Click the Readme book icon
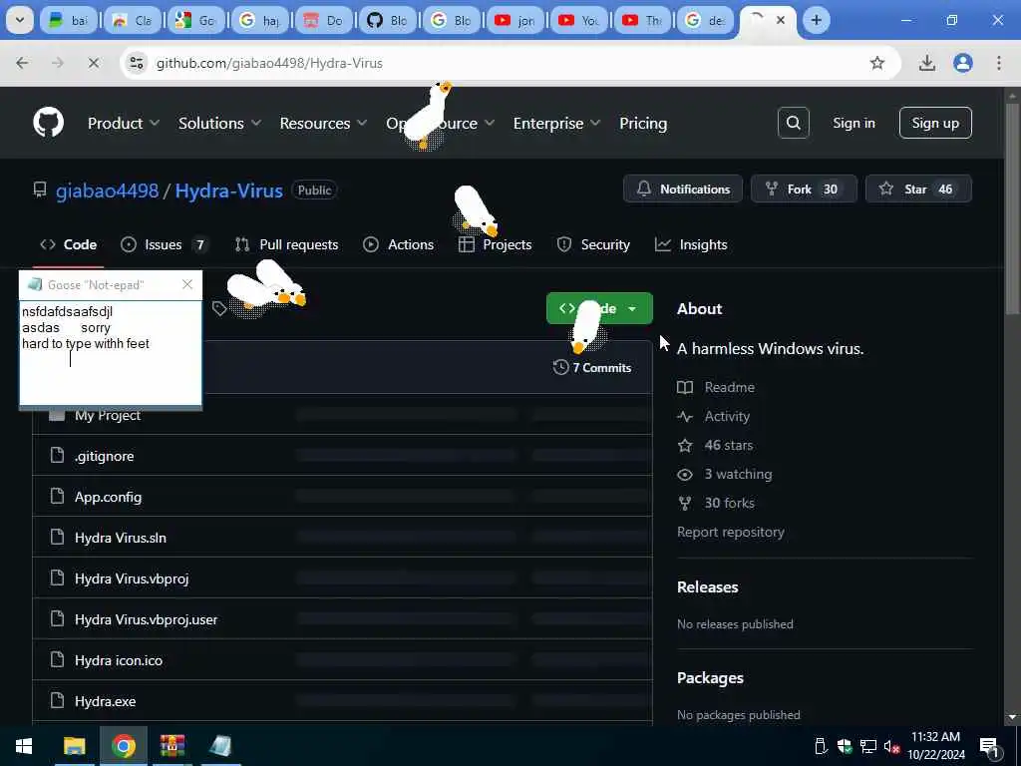 click(685, 388)
